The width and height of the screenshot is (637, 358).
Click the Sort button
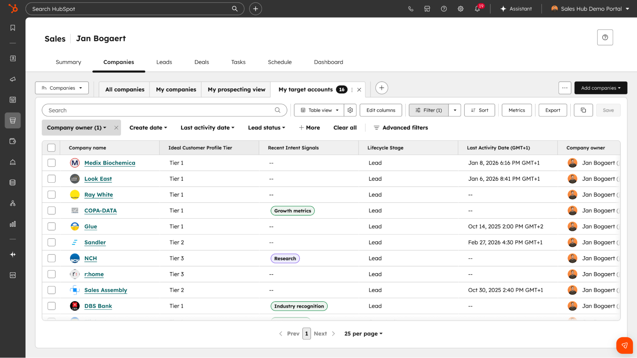tap(480, 110)
